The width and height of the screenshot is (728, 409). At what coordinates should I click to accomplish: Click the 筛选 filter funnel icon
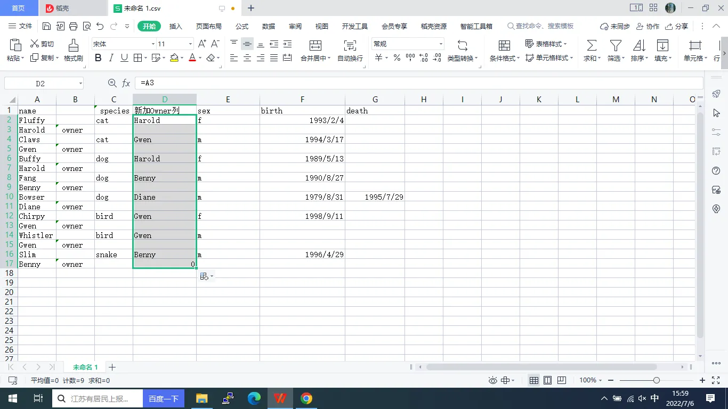[x=616, y=45]
